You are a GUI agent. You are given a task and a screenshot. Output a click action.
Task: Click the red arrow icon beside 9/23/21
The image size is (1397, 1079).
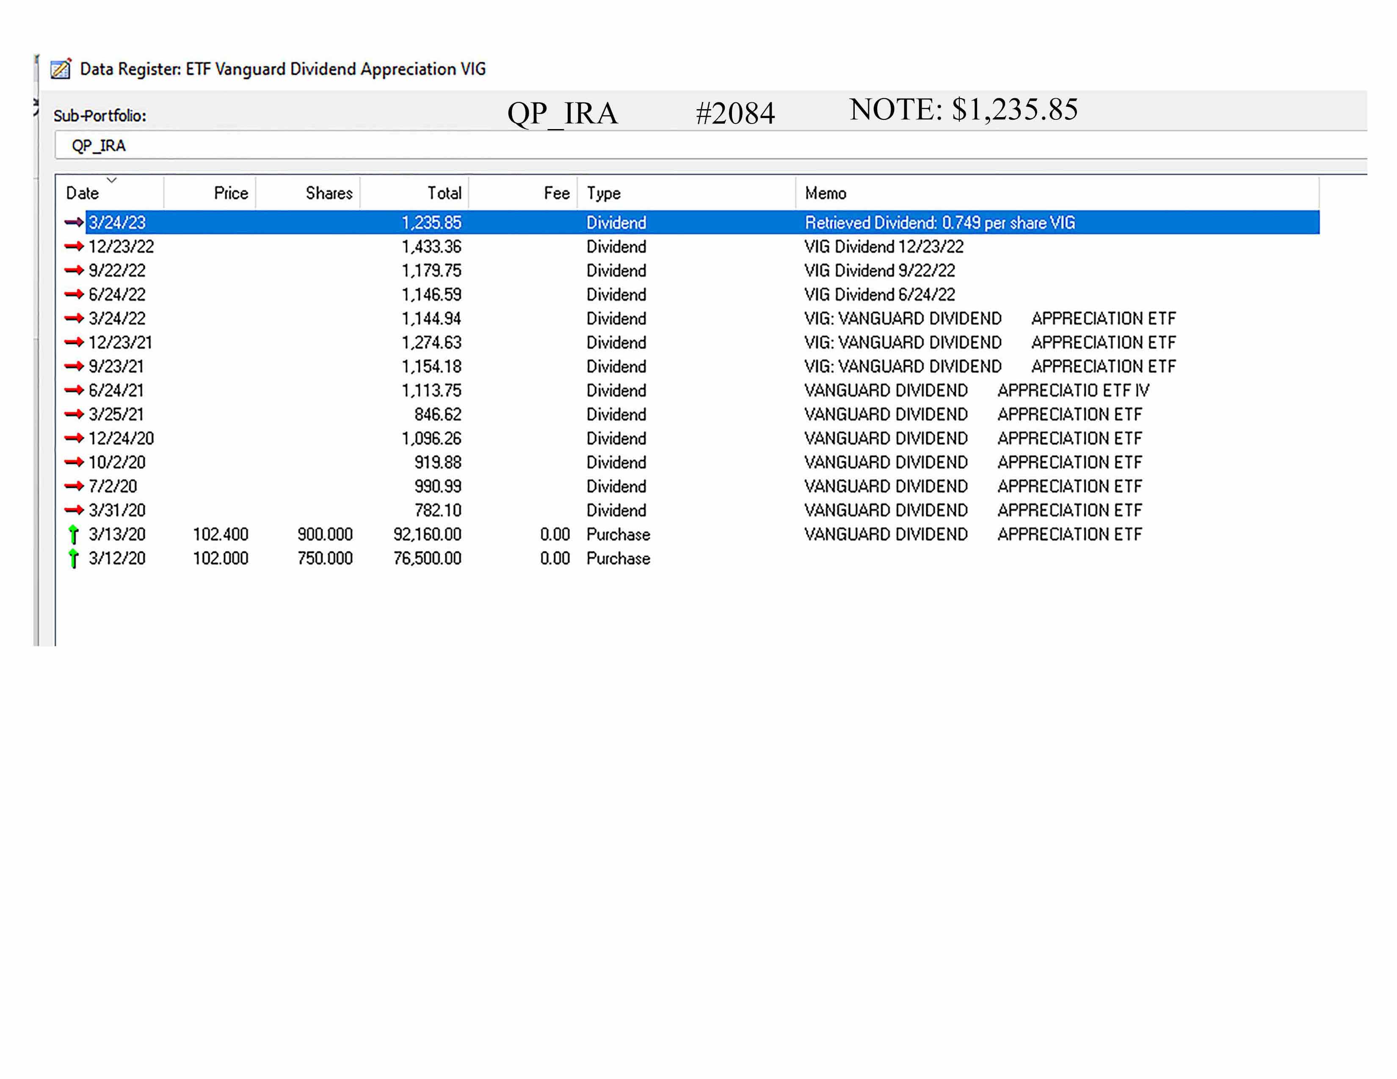click(74, 366)
